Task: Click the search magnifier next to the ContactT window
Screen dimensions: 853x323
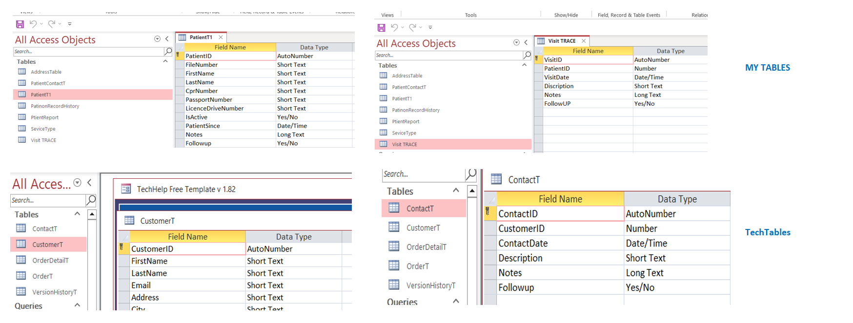Action: (x=471, y=174)
